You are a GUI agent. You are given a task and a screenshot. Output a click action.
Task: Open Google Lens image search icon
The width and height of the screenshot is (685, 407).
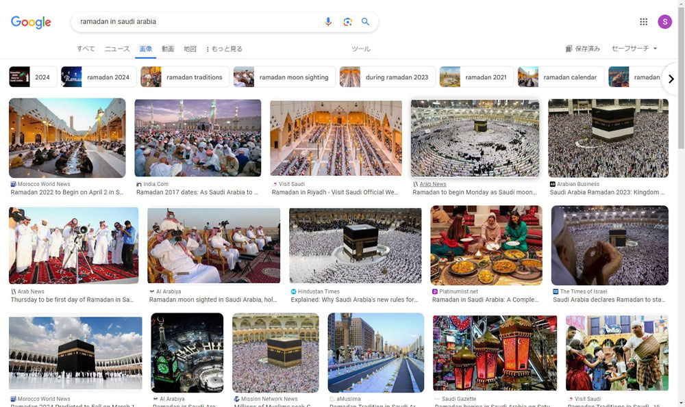tap(347, 22)
